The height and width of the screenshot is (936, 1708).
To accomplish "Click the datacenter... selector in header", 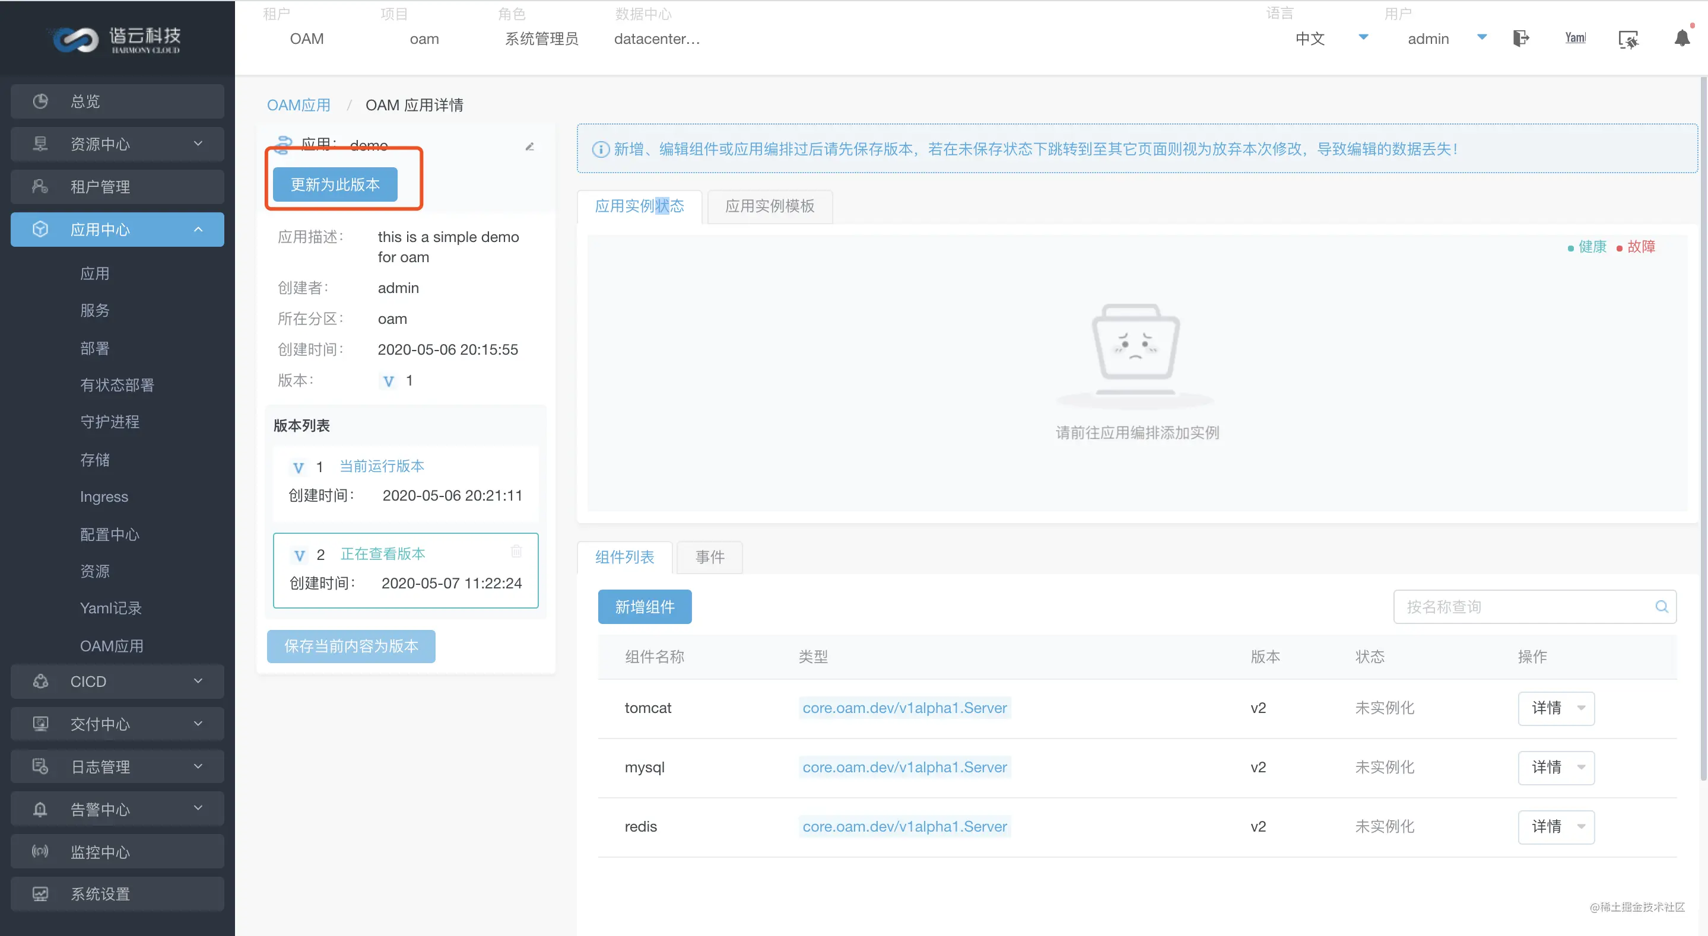I will 656,39.
